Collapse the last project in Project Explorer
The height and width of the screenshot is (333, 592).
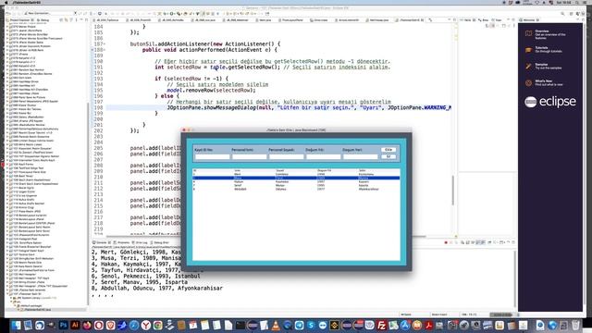point(7,294)
